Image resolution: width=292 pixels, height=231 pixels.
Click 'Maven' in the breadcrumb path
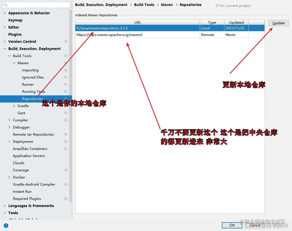click(167, 5)
